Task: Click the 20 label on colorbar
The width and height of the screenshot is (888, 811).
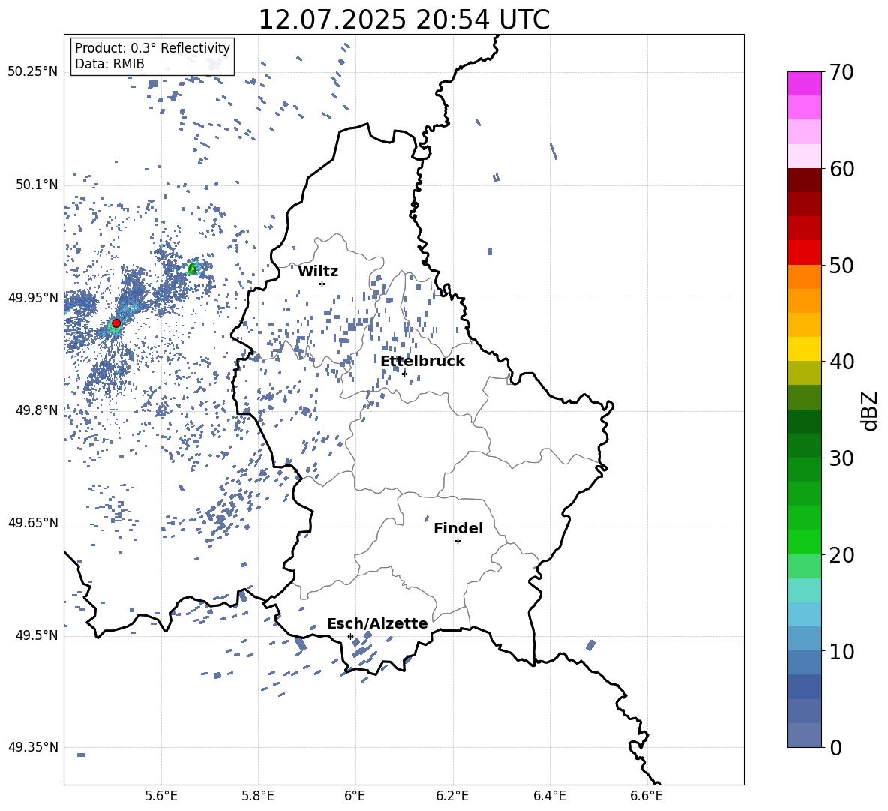Action: pyautogui.click(x=841, y=554)
